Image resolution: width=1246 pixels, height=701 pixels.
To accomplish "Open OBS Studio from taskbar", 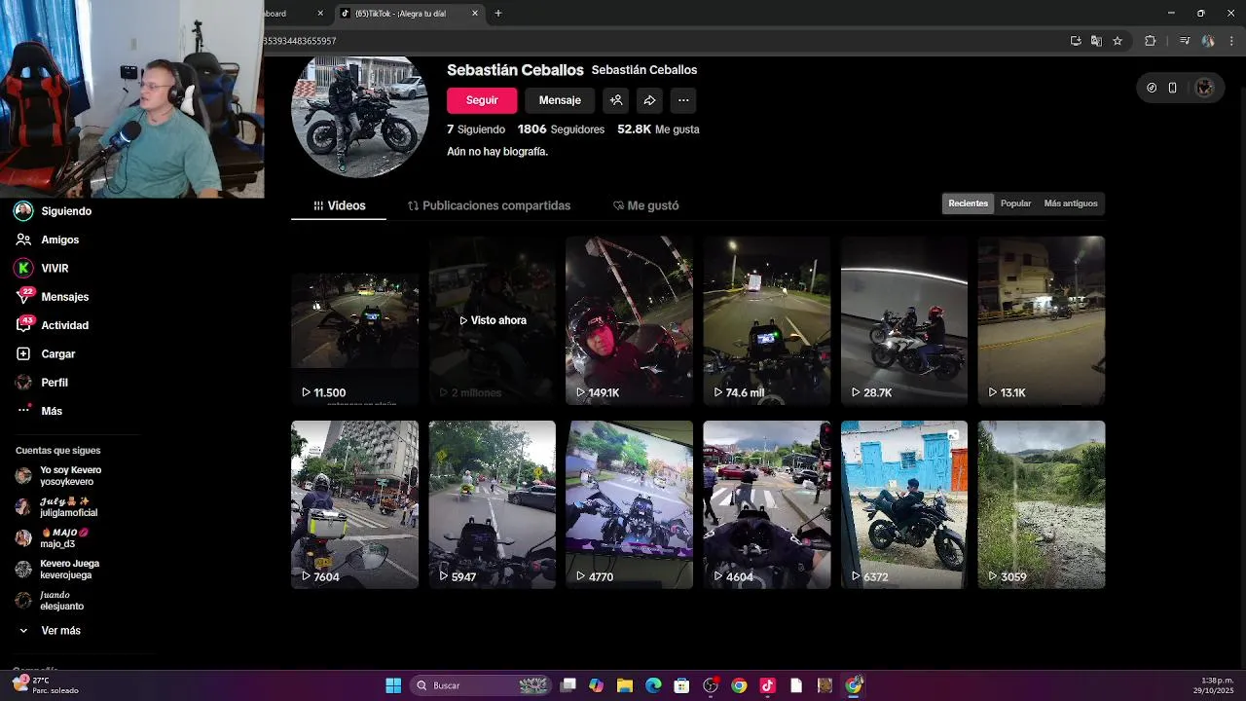I will pyautogui.click(x=711, y=685).
